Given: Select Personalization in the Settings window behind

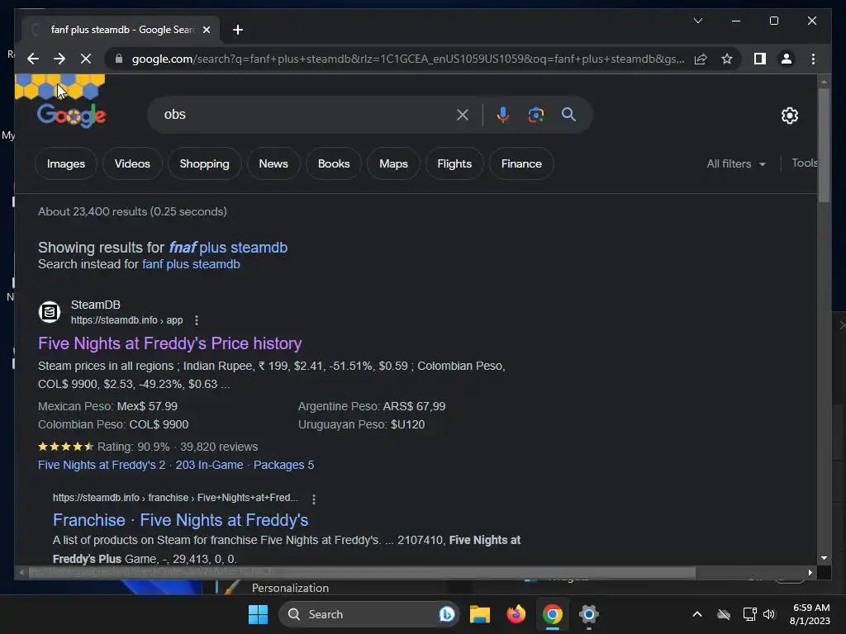Looking at the screenshot, I should (290, 588).
